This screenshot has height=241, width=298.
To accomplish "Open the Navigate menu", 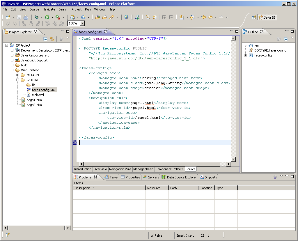I will coord(49,9).
